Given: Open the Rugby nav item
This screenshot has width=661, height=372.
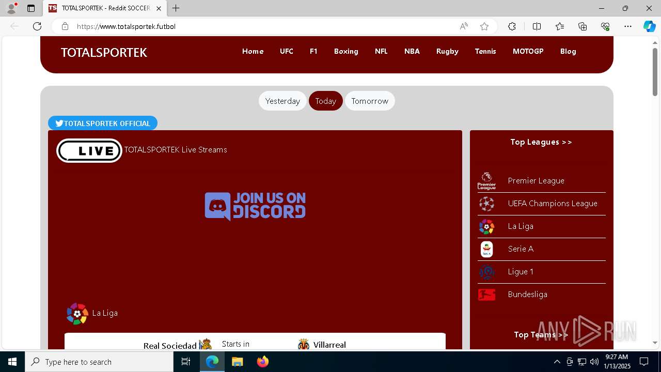Looking at the screenshot, I should pos(447,51).
